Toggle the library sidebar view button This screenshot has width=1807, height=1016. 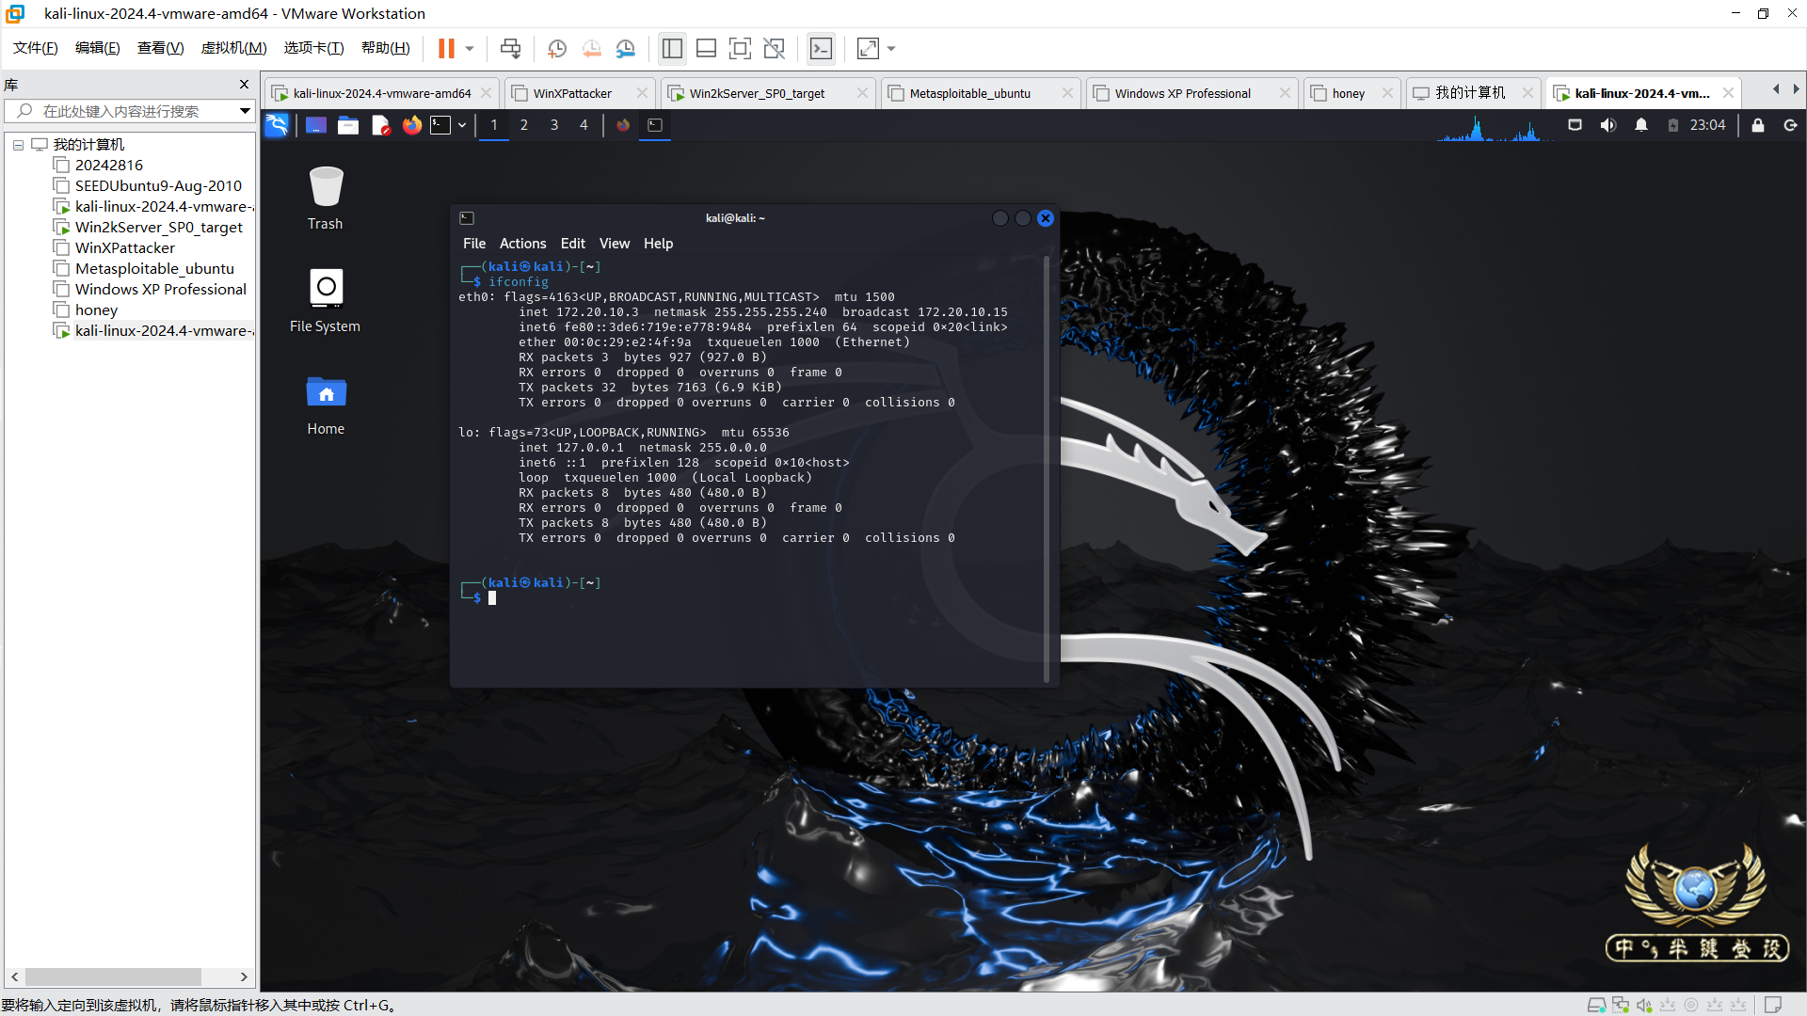[672, 49]
